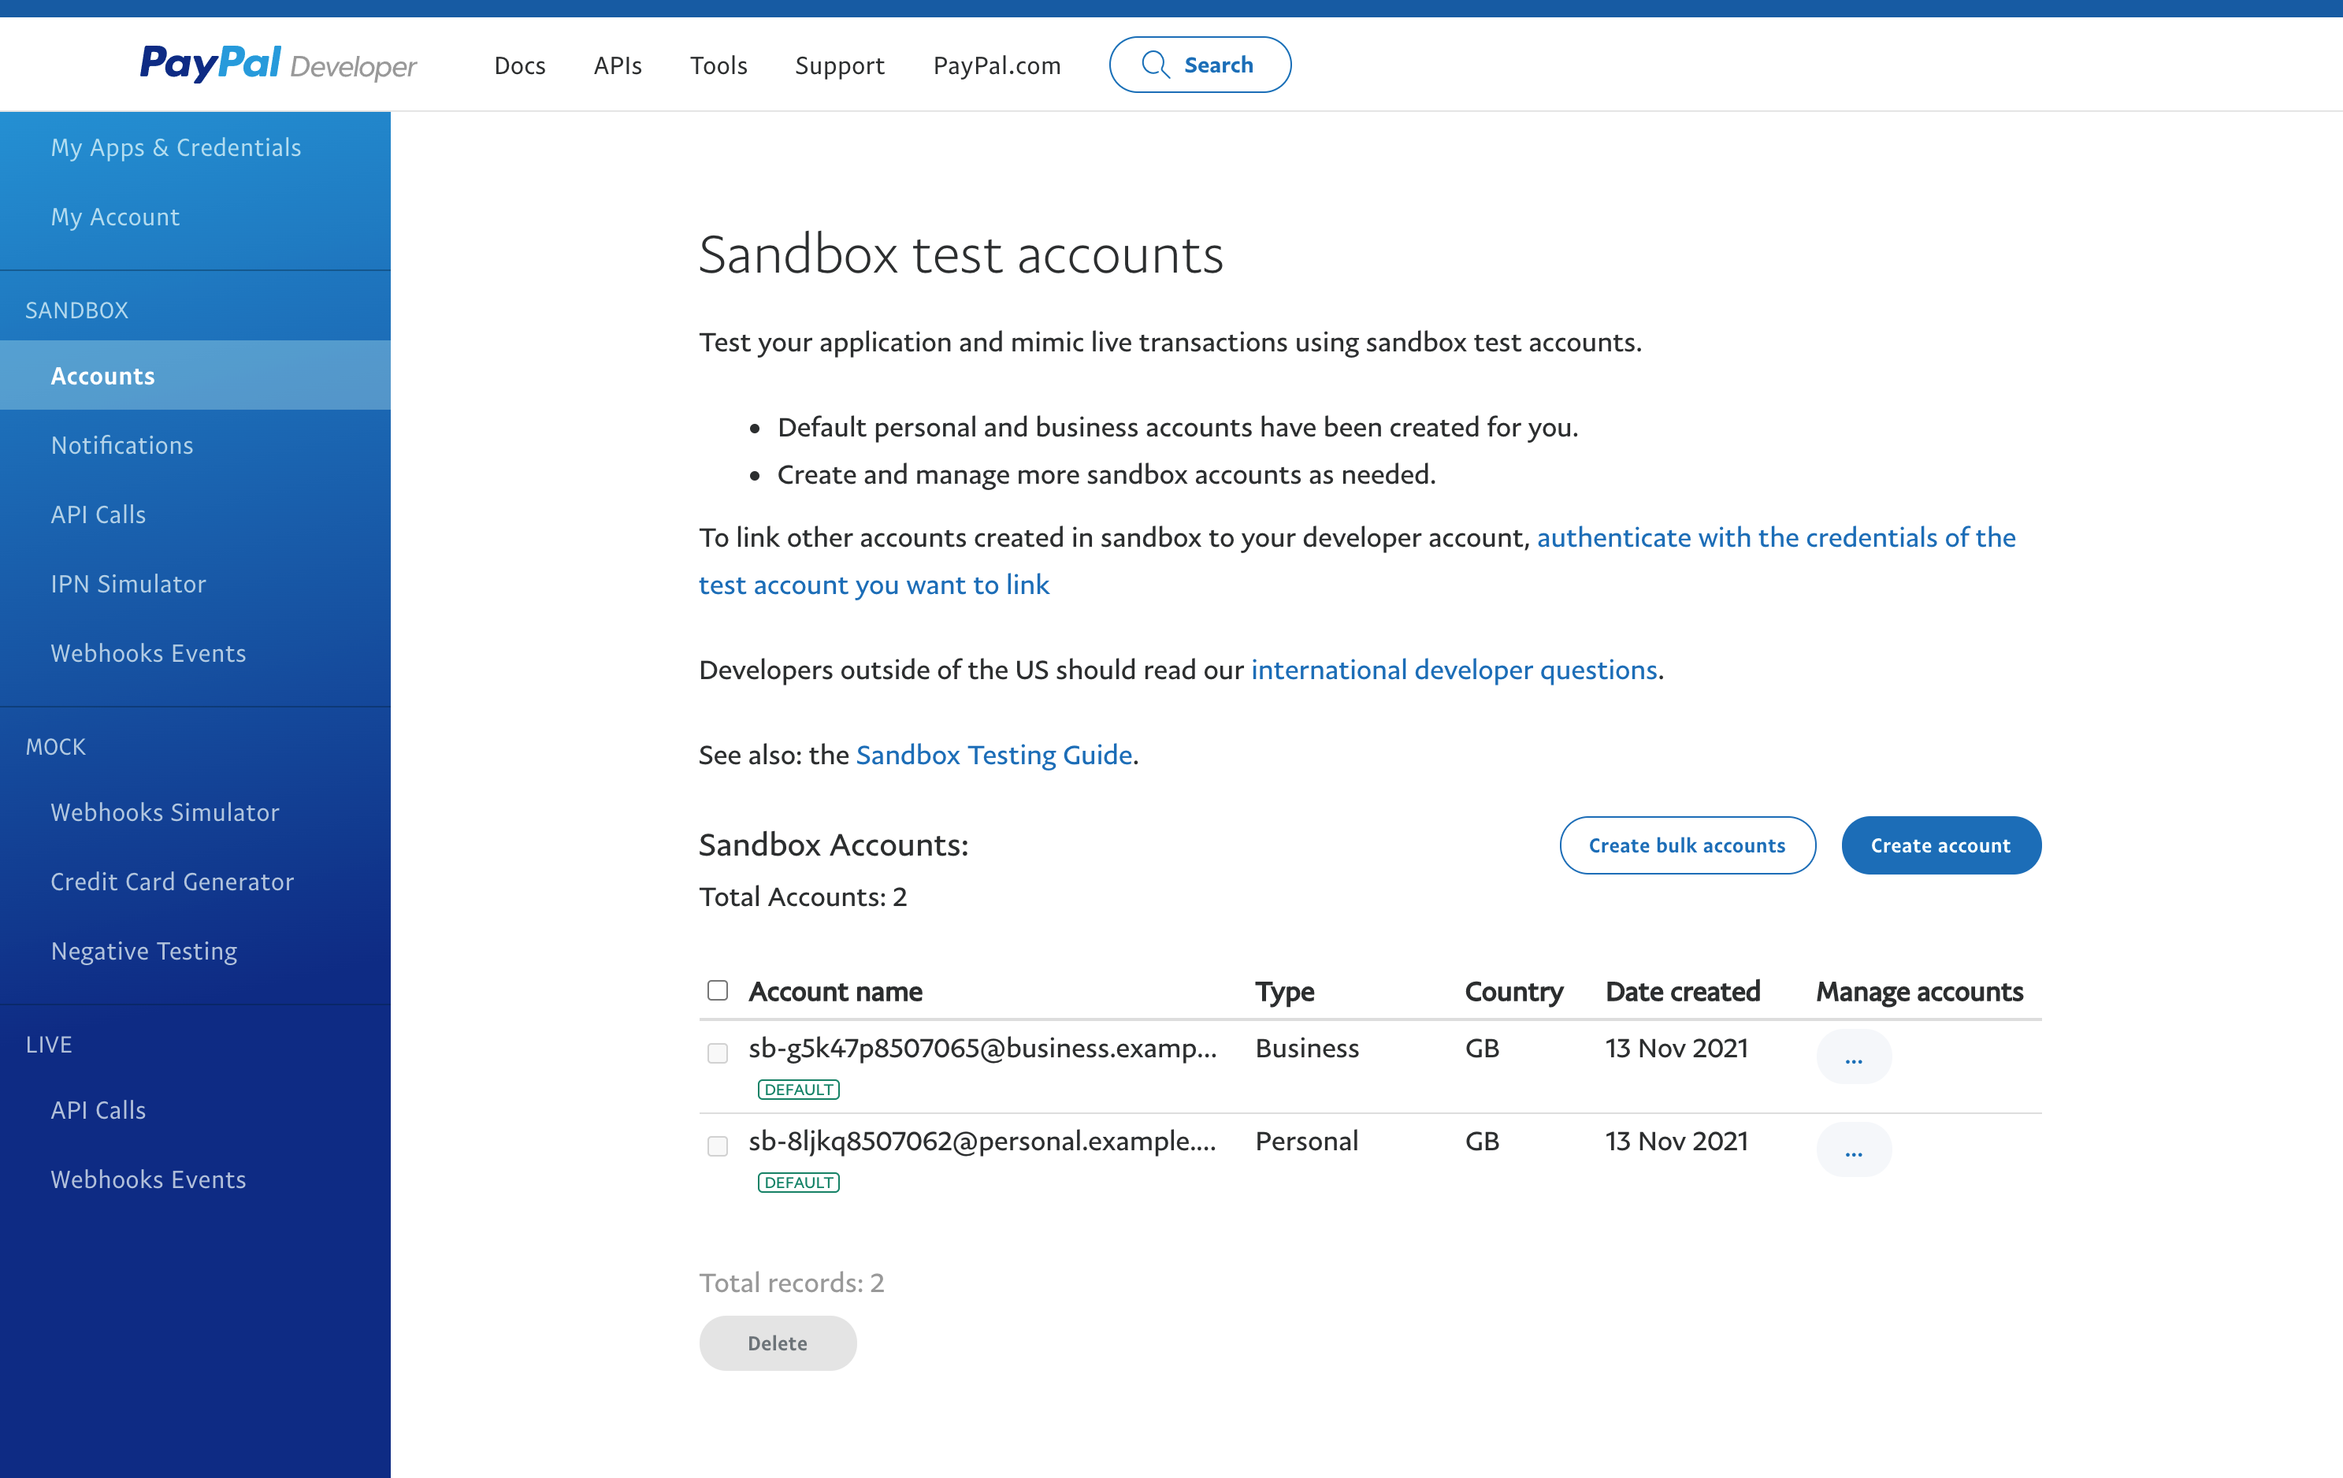Check the business account row checkbox
Image resolution: width=2343 pixels, height=1478 pixels.
717,1053
